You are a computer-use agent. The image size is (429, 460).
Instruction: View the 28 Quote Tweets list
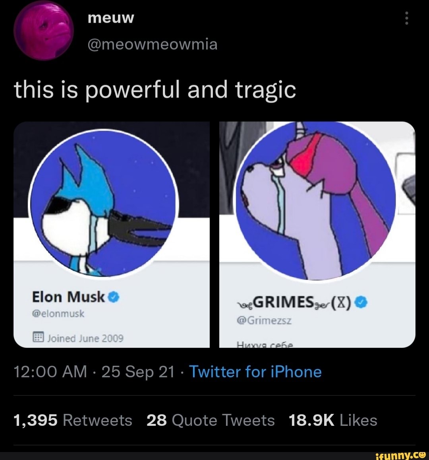click(211, 420)
